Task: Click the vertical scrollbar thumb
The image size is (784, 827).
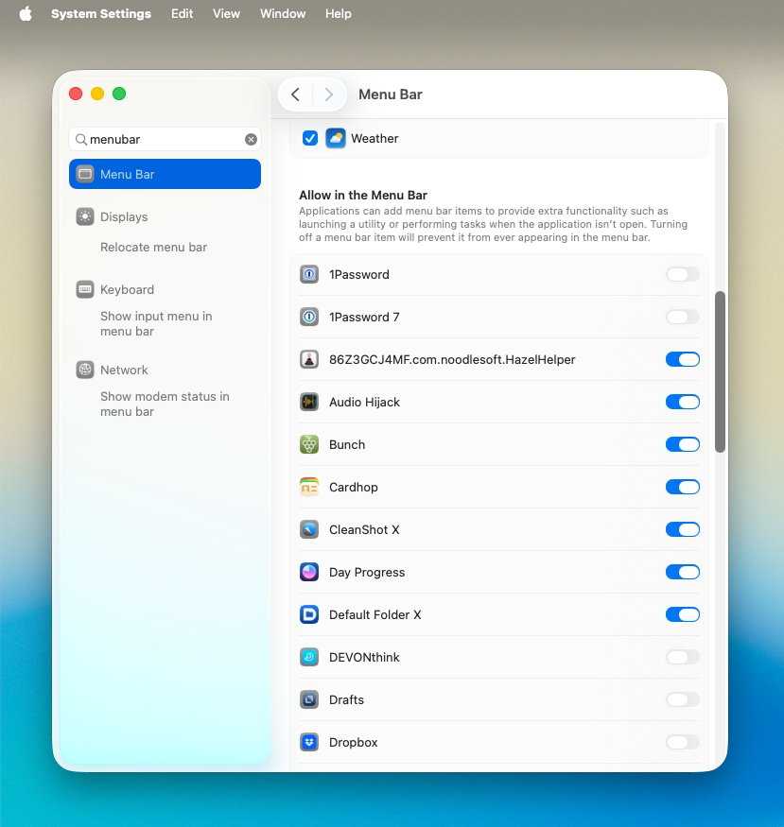Action: click(x=720, y=371)
